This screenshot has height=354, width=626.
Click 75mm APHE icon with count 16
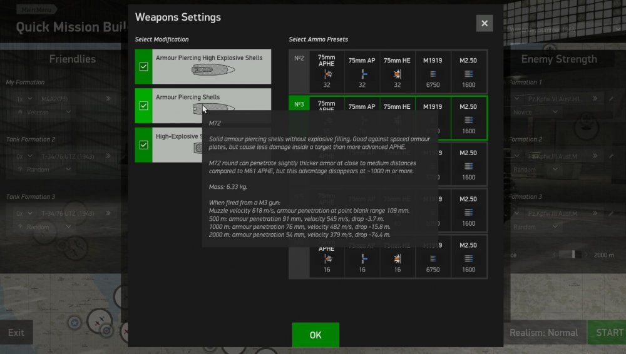pyautogui.click(x=328, y=258)
